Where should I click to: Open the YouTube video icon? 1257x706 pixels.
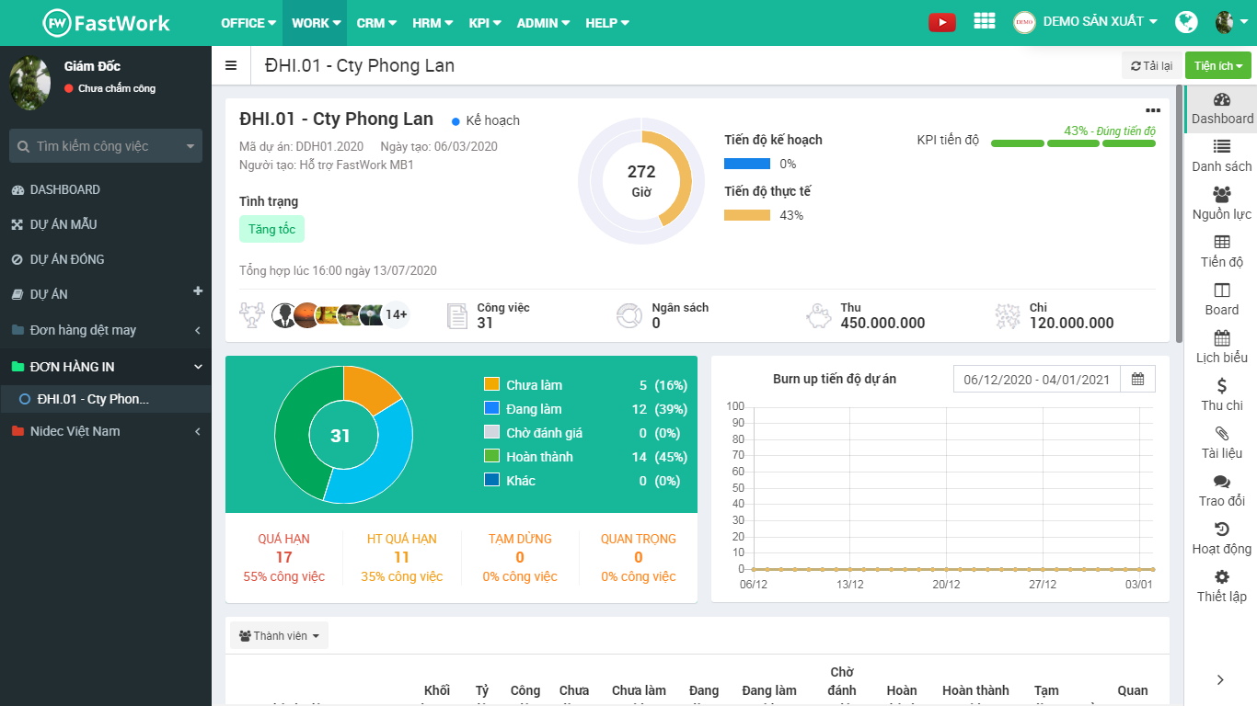tap(942, 22)
